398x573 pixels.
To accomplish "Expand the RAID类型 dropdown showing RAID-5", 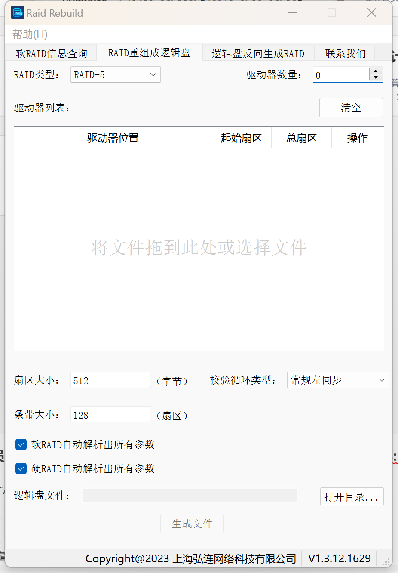I will point(116,75).
